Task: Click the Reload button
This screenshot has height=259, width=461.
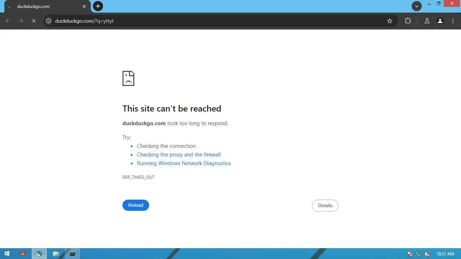Action: (x=136, y=205)
